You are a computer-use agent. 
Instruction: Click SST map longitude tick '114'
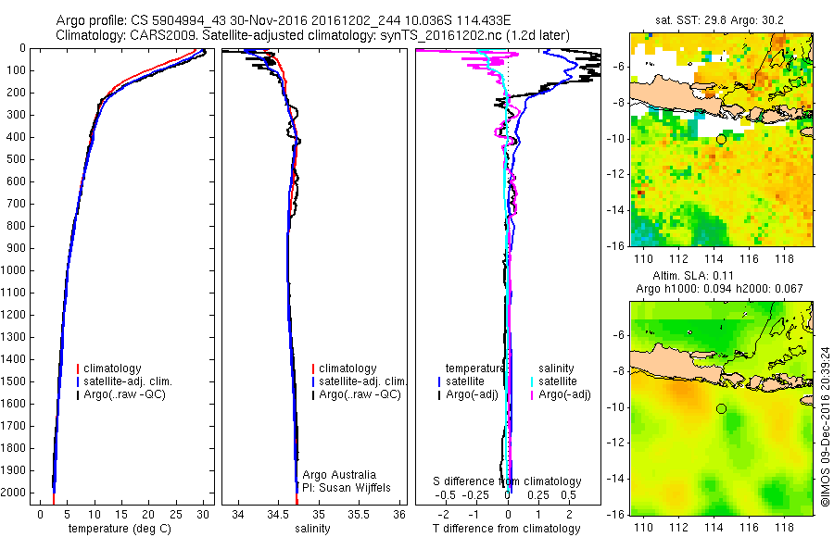point(714,259)
